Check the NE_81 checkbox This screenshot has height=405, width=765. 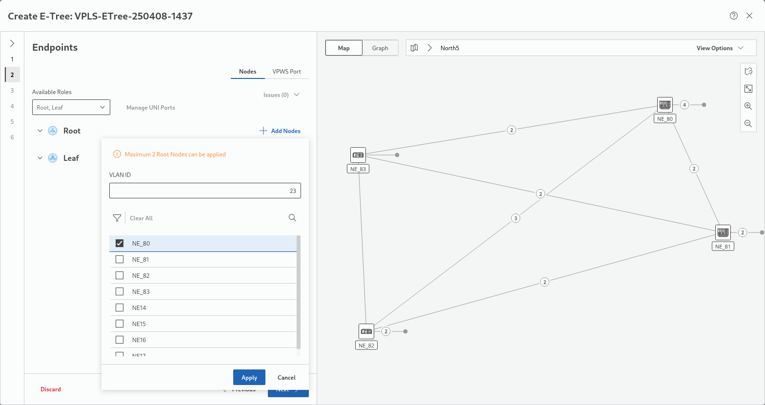pos(120,259)
